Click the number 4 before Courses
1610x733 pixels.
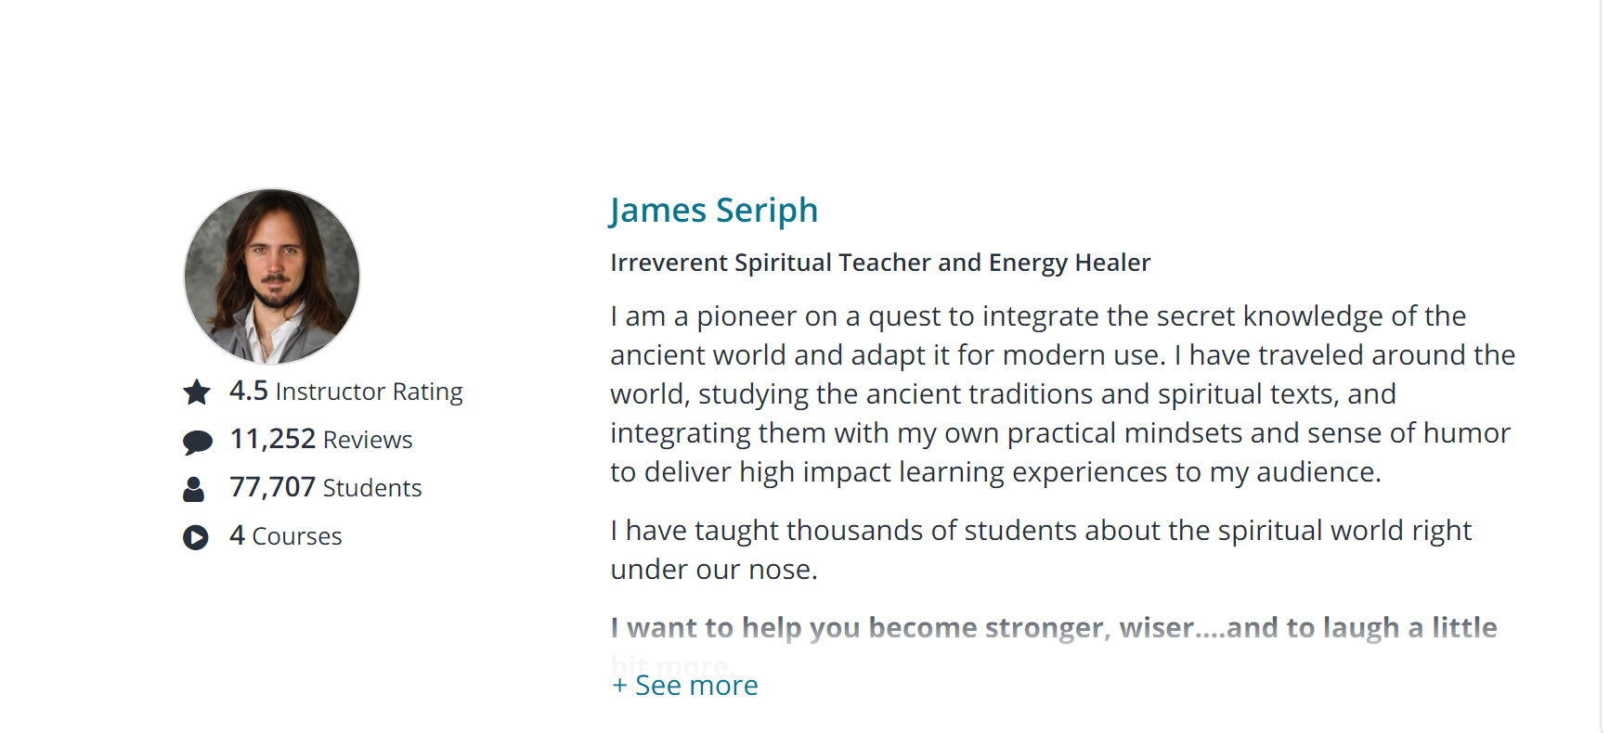tap(238, 536)
